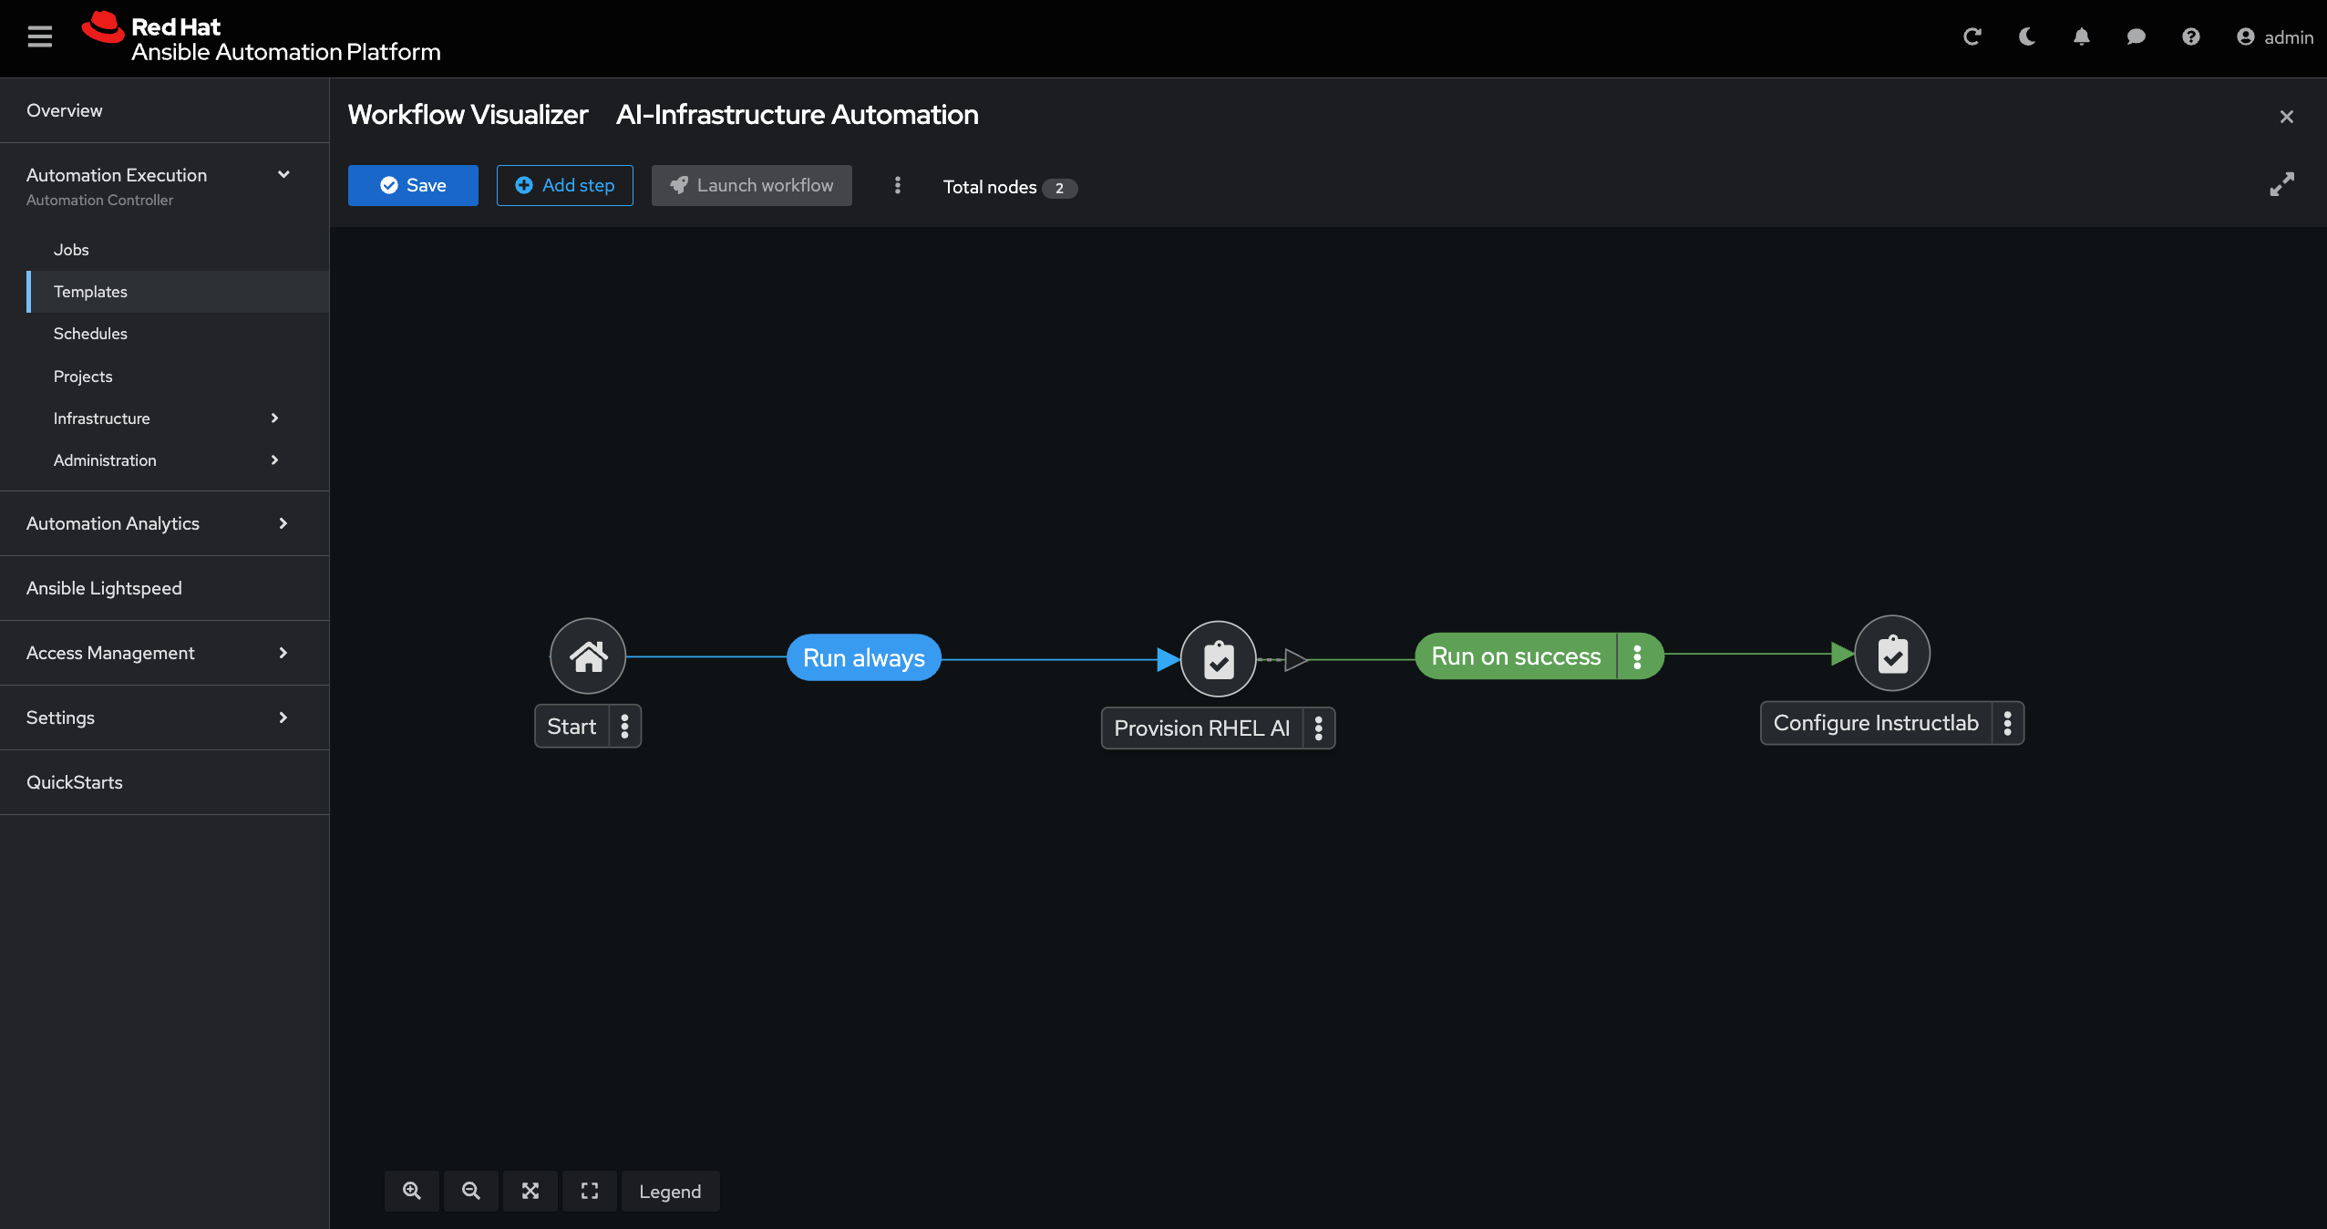Open the kebab menu on Provision RHEL AI node
Viewport: 2327px width, 1229px height.
[1319, 728]
